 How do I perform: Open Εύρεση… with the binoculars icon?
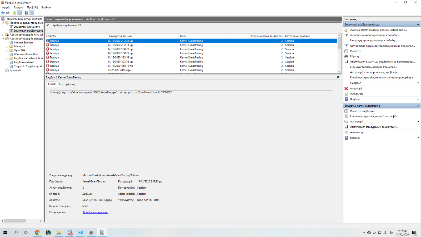click(355, 56)
